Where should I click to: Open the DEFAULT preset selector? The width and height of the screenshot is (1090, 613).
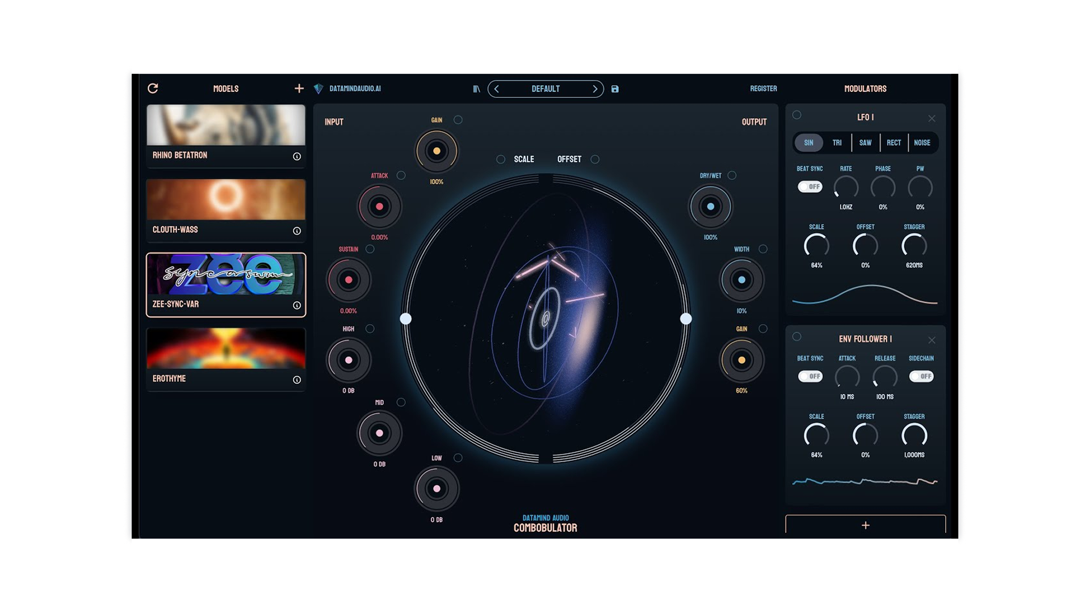(x=545, y=89)
